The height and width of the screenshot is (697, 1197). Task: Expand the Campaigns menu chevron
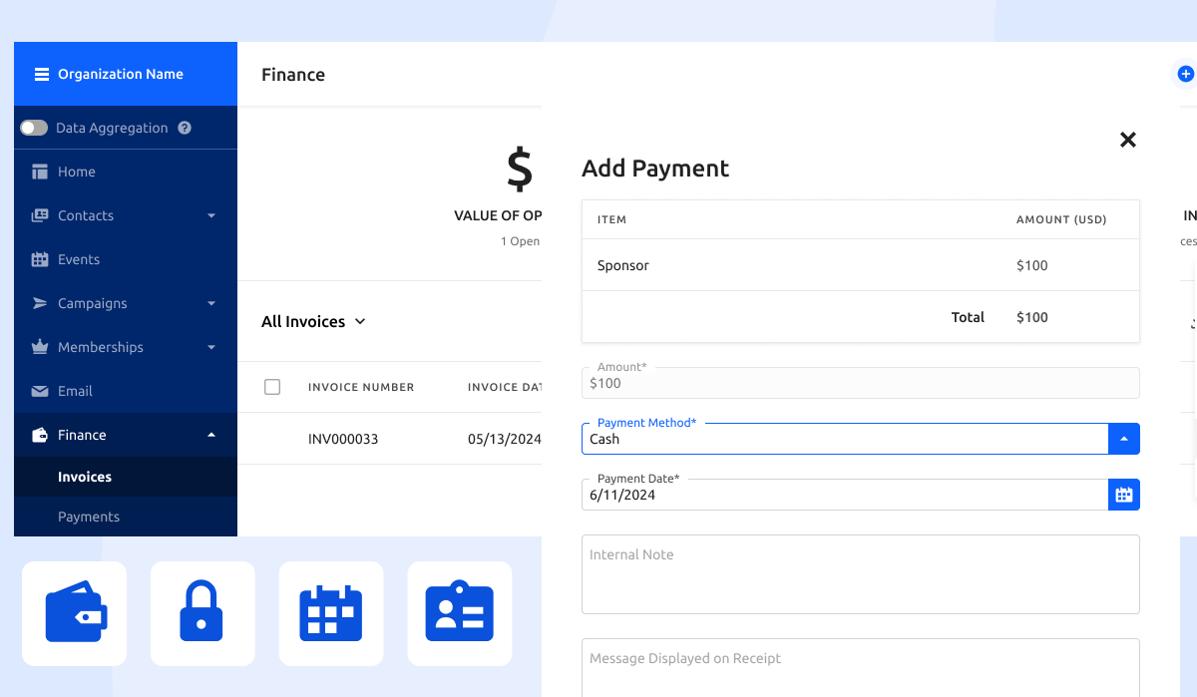pos(210,303)
